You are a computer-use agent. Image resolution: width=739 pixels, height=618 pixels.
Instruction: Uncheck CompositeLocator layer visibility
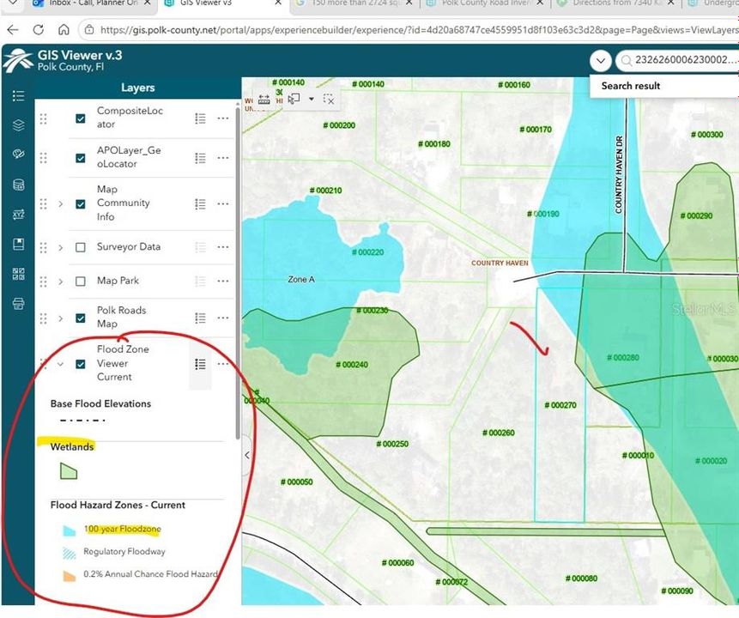81,118
